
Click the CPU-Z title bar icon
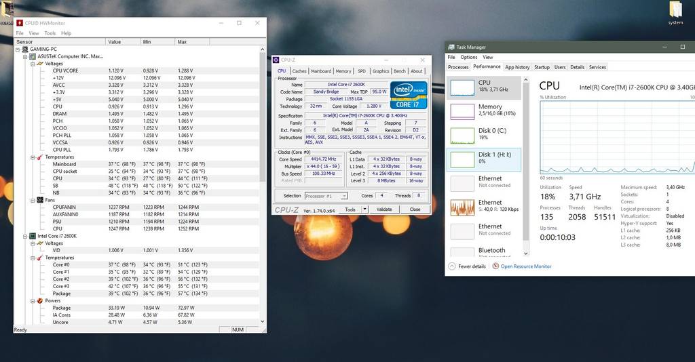tap(276, 60)
